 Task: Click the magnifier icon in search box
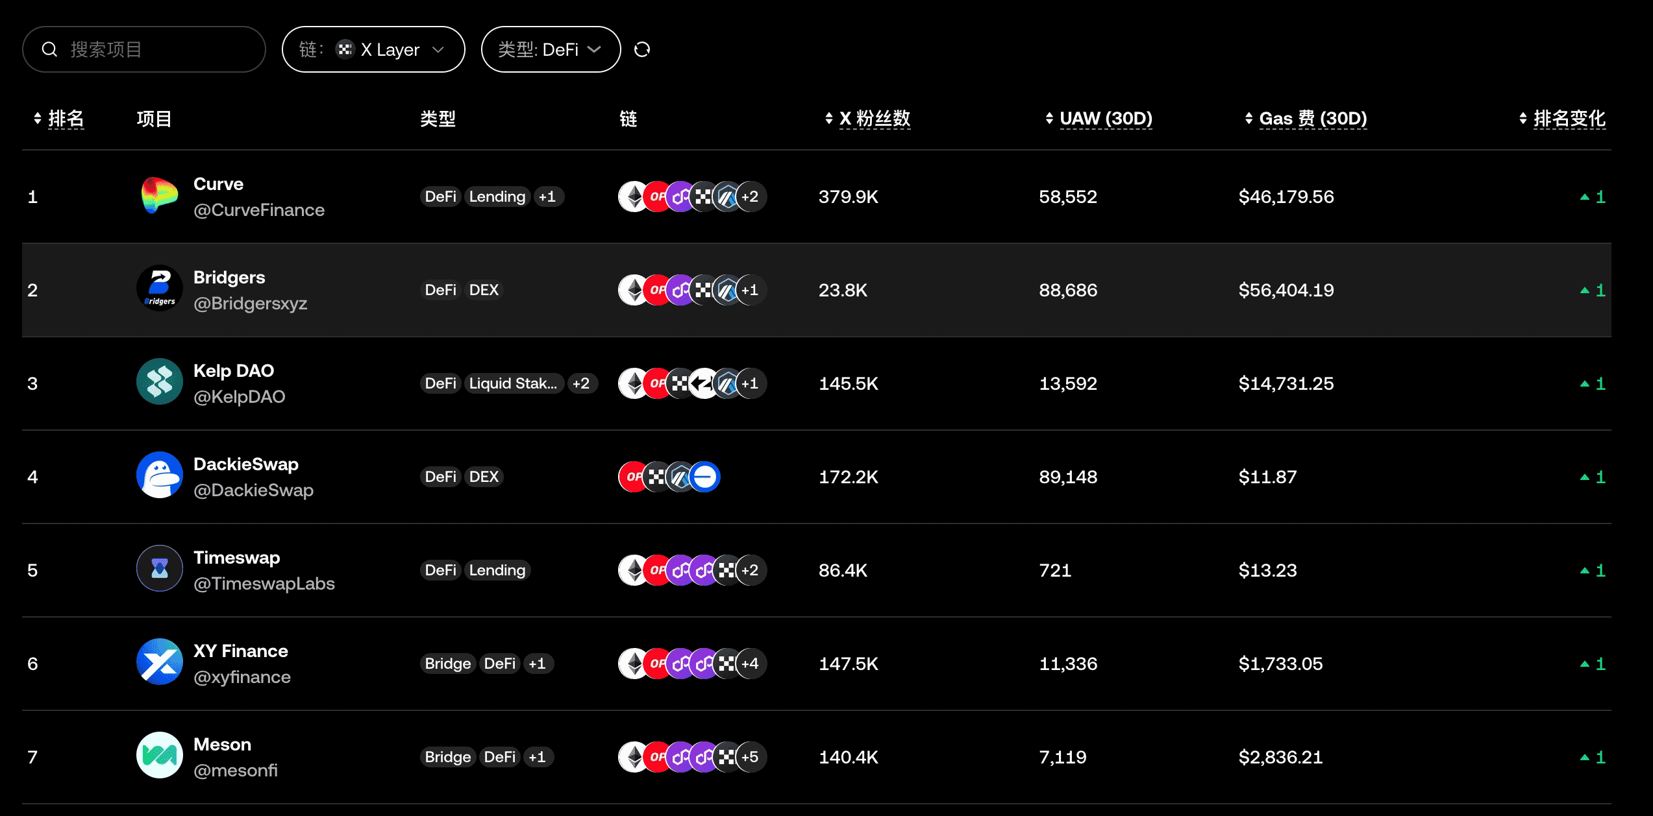[49, 49]
